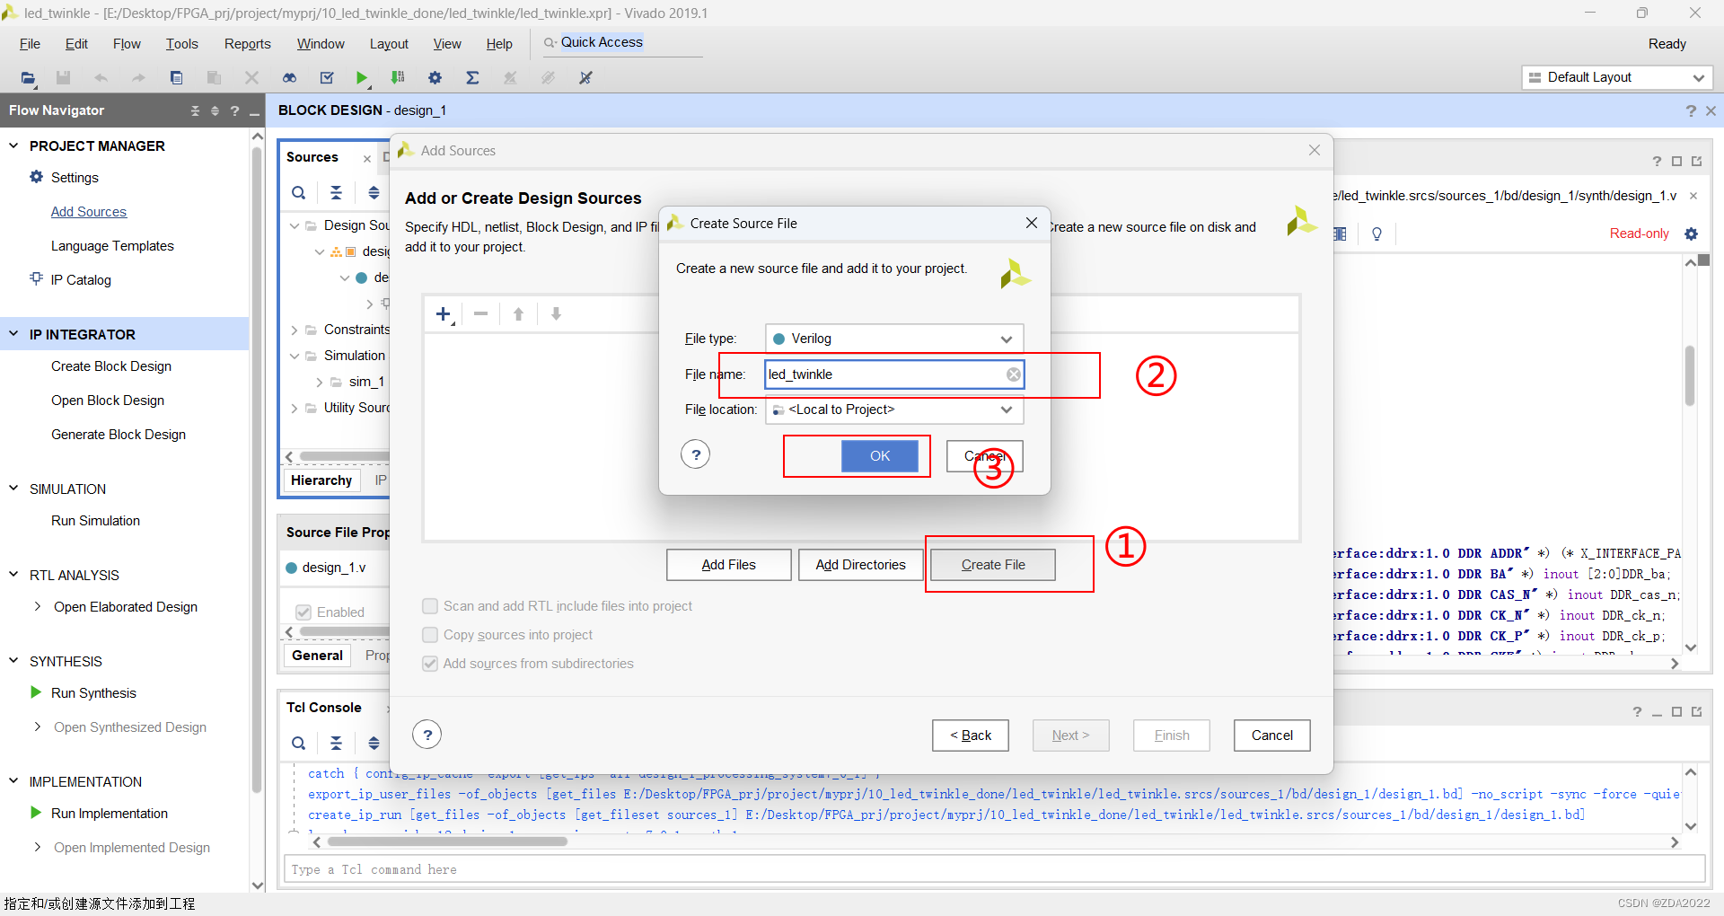Click the Add Files button
The width and height of the screenshot is (1724, 916).
click(728, 565)
